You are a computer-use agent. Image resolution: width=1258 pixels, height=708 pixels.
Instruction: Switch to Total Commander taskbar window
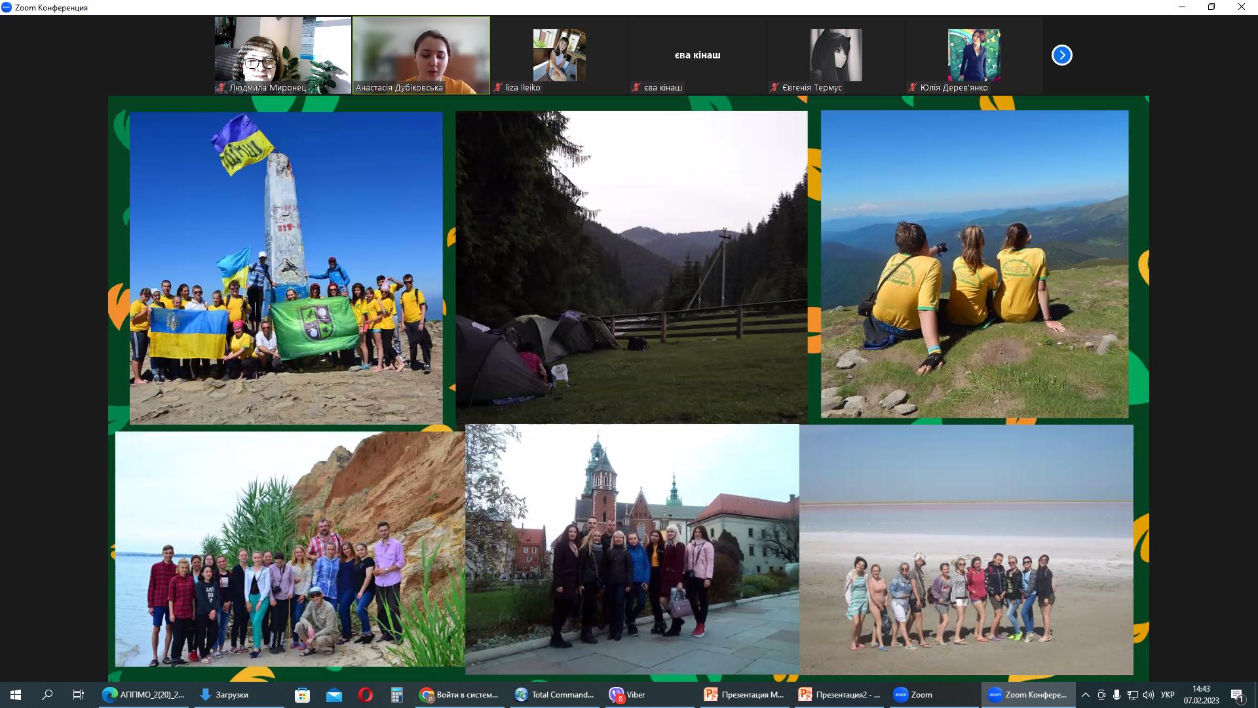click(x=555, y=695)
